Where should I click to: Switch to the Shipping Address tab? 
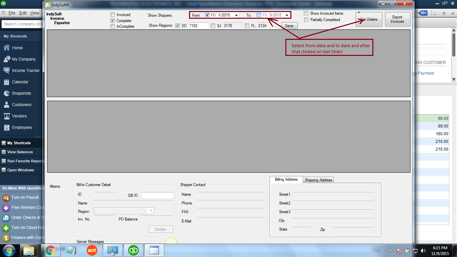click(x=318, y=180)
